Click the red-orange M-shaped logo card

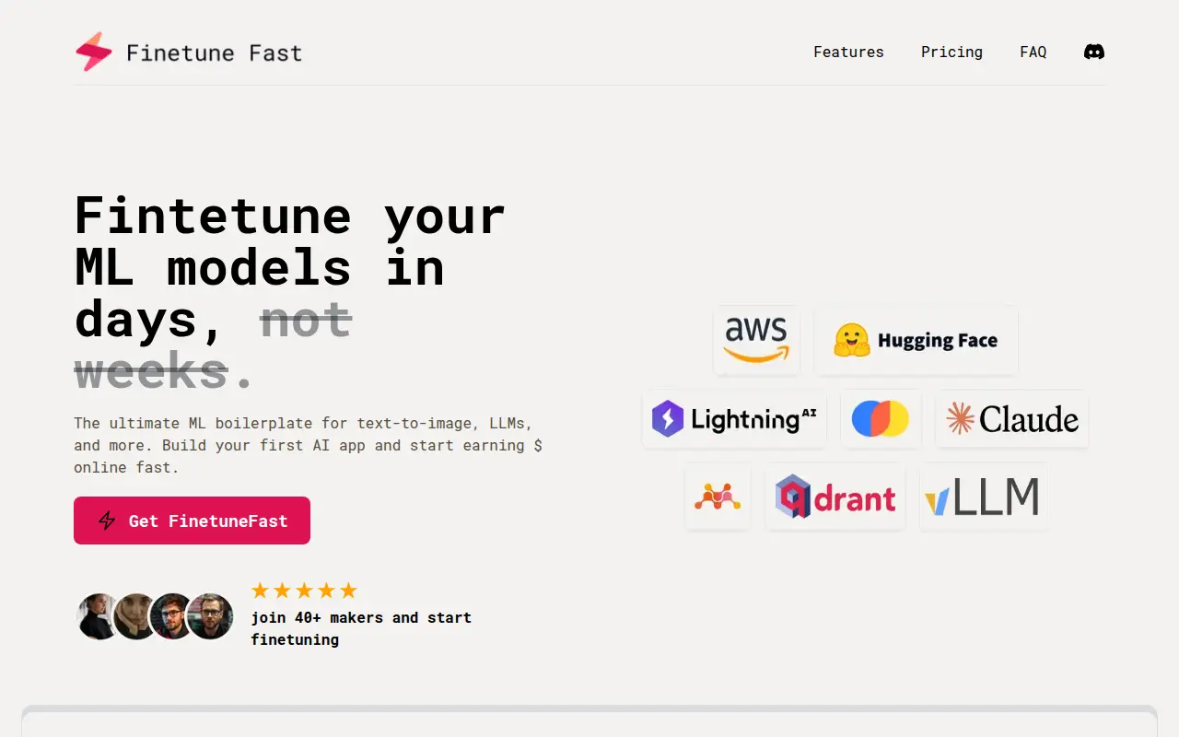[718, 497]
